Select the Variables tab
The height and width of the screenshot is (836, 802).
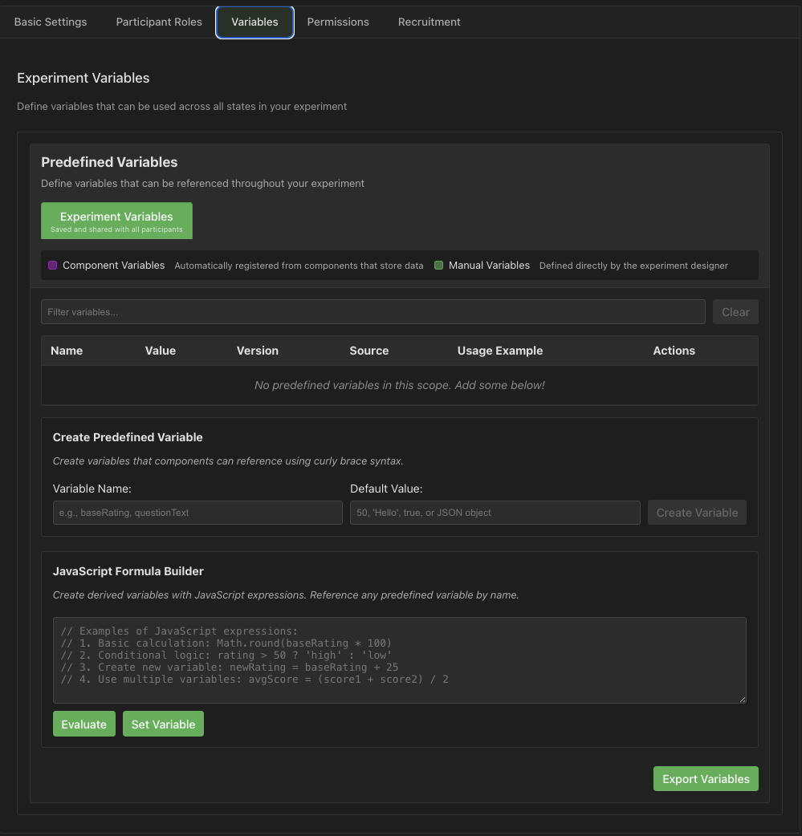[x=254, y=22]
